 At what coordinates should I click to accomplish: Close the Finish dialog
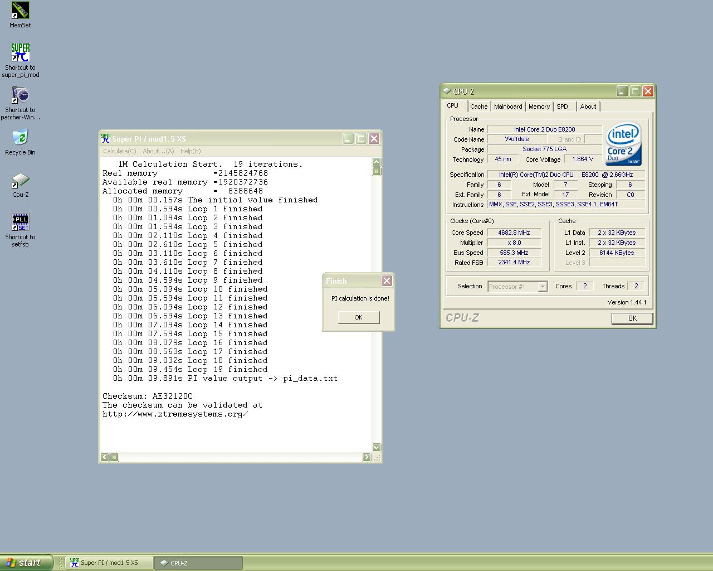point(387,280)
